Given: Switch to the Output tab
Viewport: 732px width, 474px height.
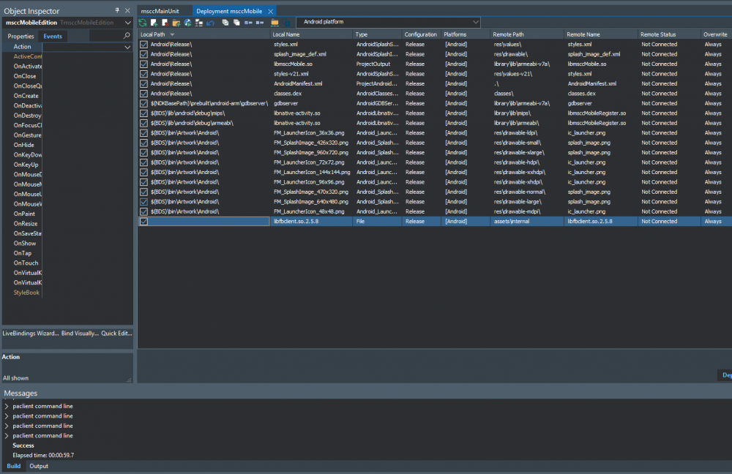Looking at the screenshot, I should [39, 466].
